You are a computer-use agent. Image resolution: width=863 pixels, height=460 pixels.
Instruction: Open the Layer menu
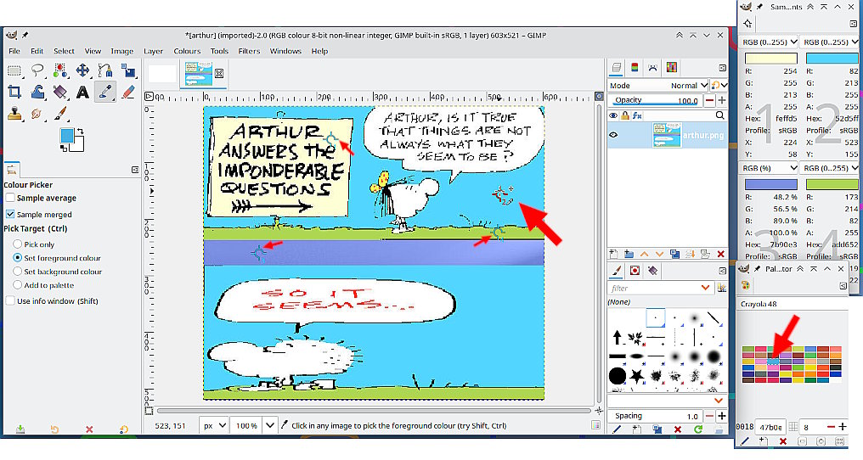pos(153,51)
